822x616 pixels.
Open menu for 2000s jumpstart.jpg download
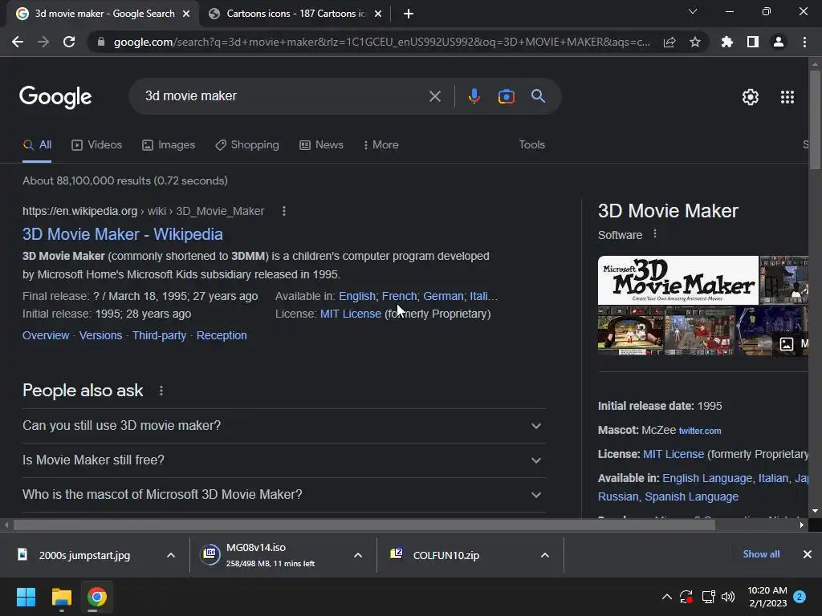[171, 555]
